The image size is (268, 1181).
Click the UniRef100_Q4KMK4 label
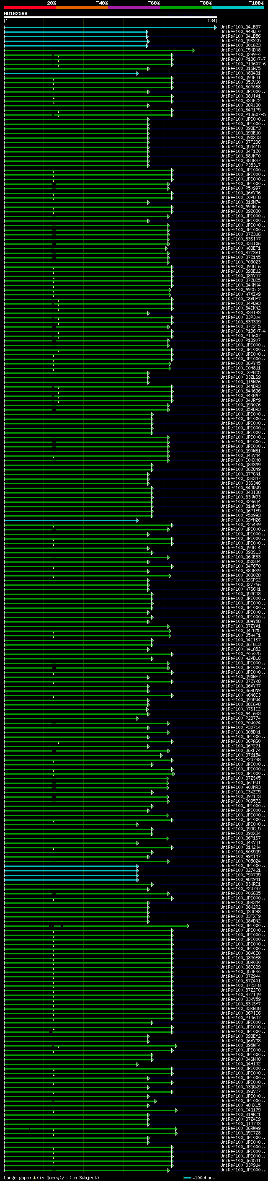(240, 285)
